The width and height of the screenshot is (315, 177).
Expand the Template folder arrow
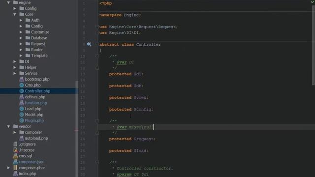point(21,56)
